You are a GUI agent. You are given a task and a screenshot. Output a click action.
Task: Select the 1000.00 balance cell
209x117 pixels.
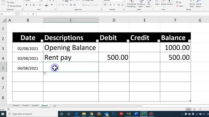click(x=175, y=47)
